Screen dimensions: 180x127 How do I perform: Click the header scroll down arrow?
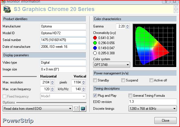click(176, 11)
